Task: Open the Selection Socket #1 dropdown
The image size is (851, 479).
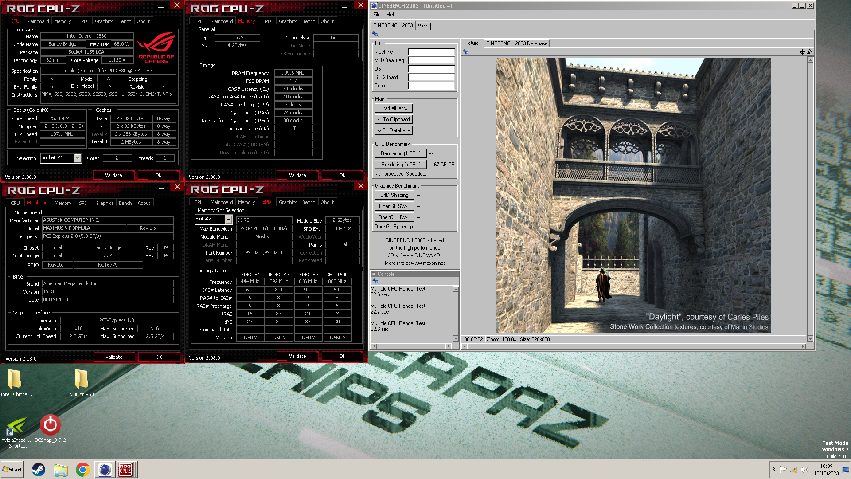Action: (78, 158)
